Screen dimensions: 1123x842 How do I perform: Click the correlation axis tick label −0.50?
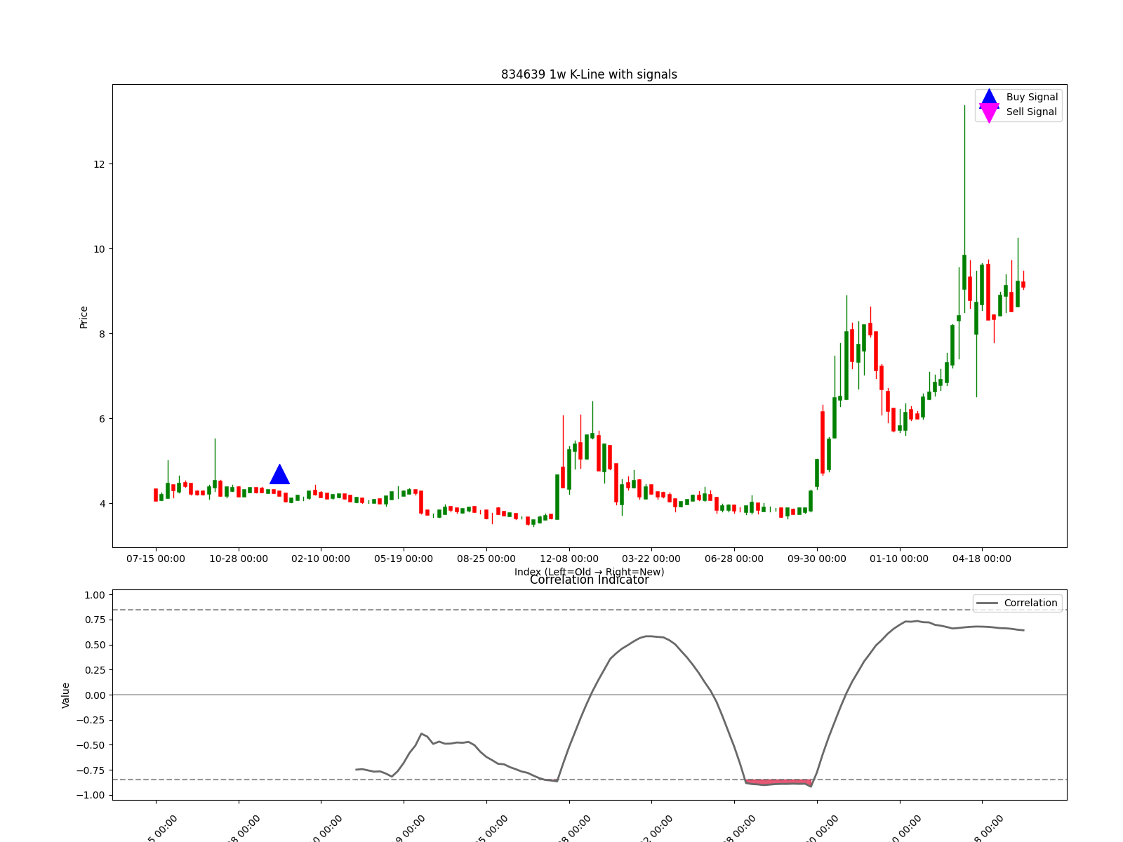pyautogui.click(x=91, y=745)
